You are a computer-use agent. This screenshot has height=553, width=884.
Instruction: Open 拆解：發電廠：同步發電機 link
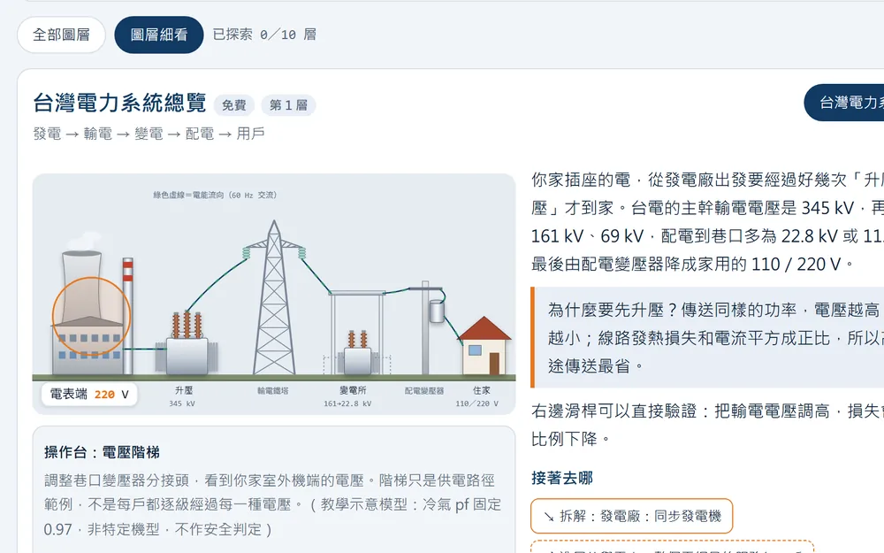631,516
